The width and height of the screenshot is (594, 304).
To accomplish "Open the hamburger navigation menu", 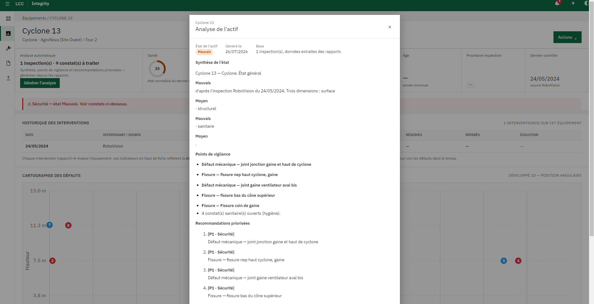I will pos(7,4).
